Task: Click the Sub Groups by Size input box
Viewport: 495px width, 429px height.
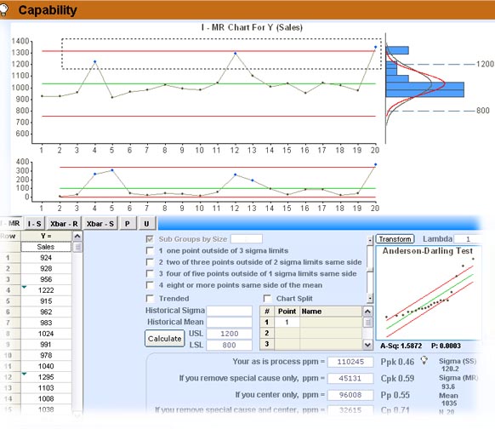Action: (x=247, y=239)
